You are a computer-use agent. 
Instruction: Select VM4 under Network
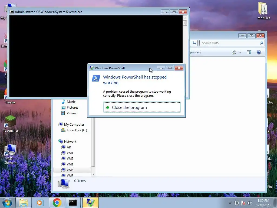point(70,164)
